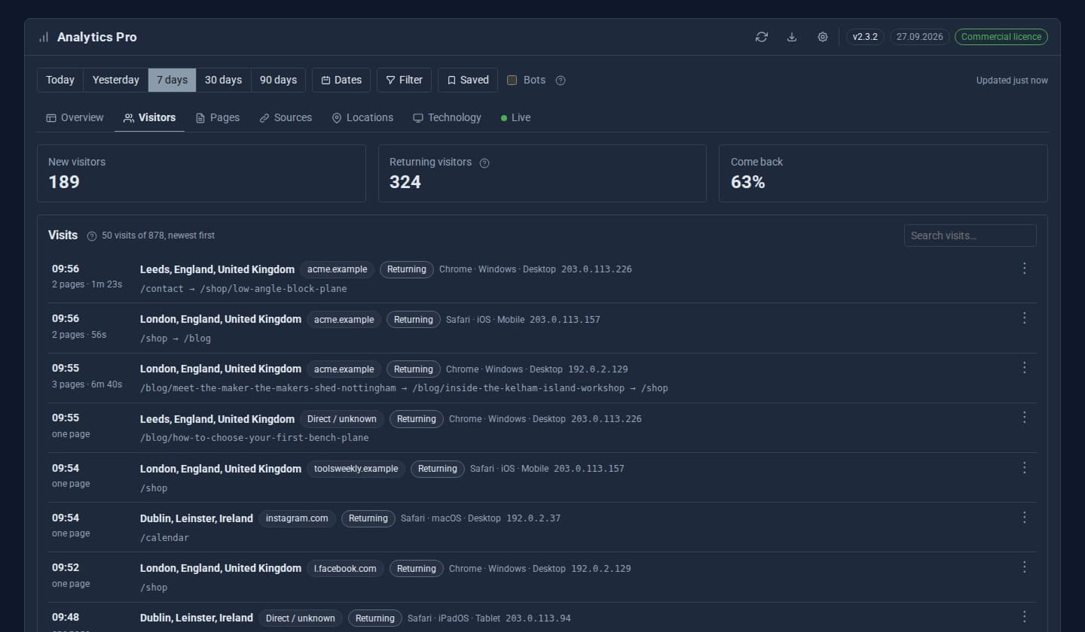Open the menu for the 09:55 London visit
1085x632 pixels.
click(x=1024, y=368)
